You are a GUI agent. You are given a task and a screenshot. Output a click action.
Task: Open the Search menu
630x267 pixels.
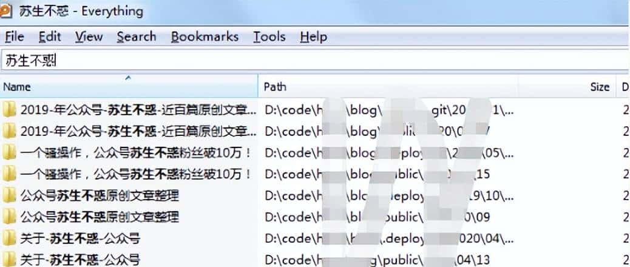137,37
